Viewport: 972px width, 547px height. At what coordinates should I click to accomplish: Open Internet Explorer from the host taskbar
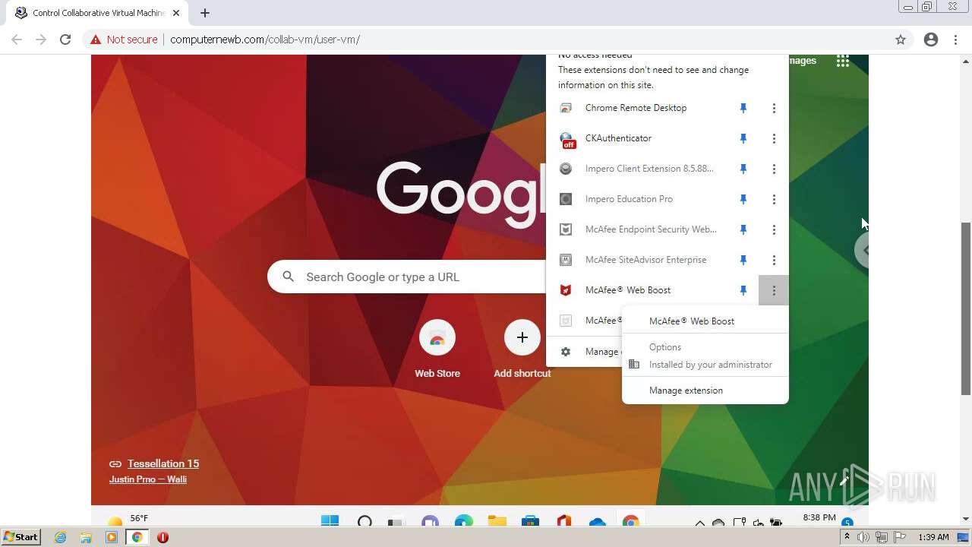click(x=60, y=537)
